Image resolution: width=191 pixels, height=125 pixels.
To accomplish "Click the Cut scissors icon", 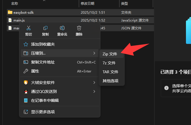I will [x=28, y=28].
